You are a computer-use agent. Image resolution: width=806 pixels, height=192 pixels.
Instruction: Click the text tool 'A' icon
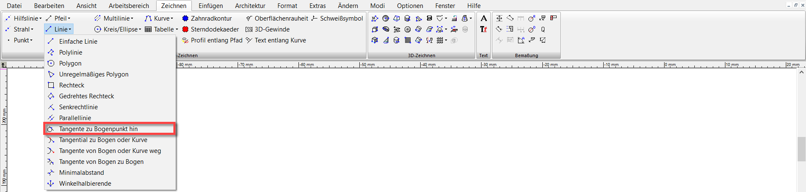tap(484, 18)
